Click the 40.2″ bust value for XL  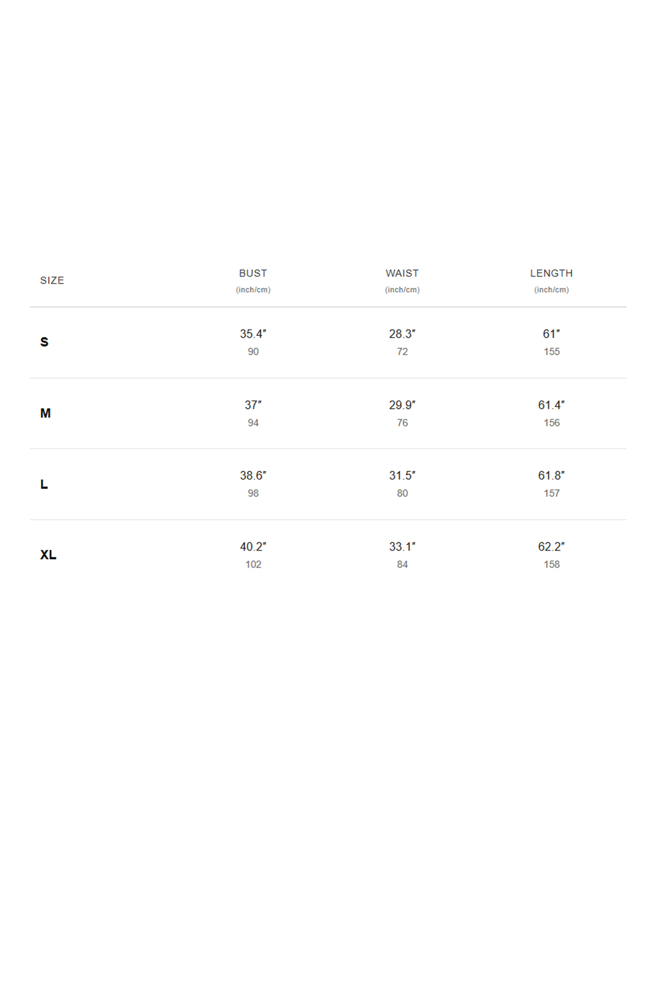pos(253,547)
